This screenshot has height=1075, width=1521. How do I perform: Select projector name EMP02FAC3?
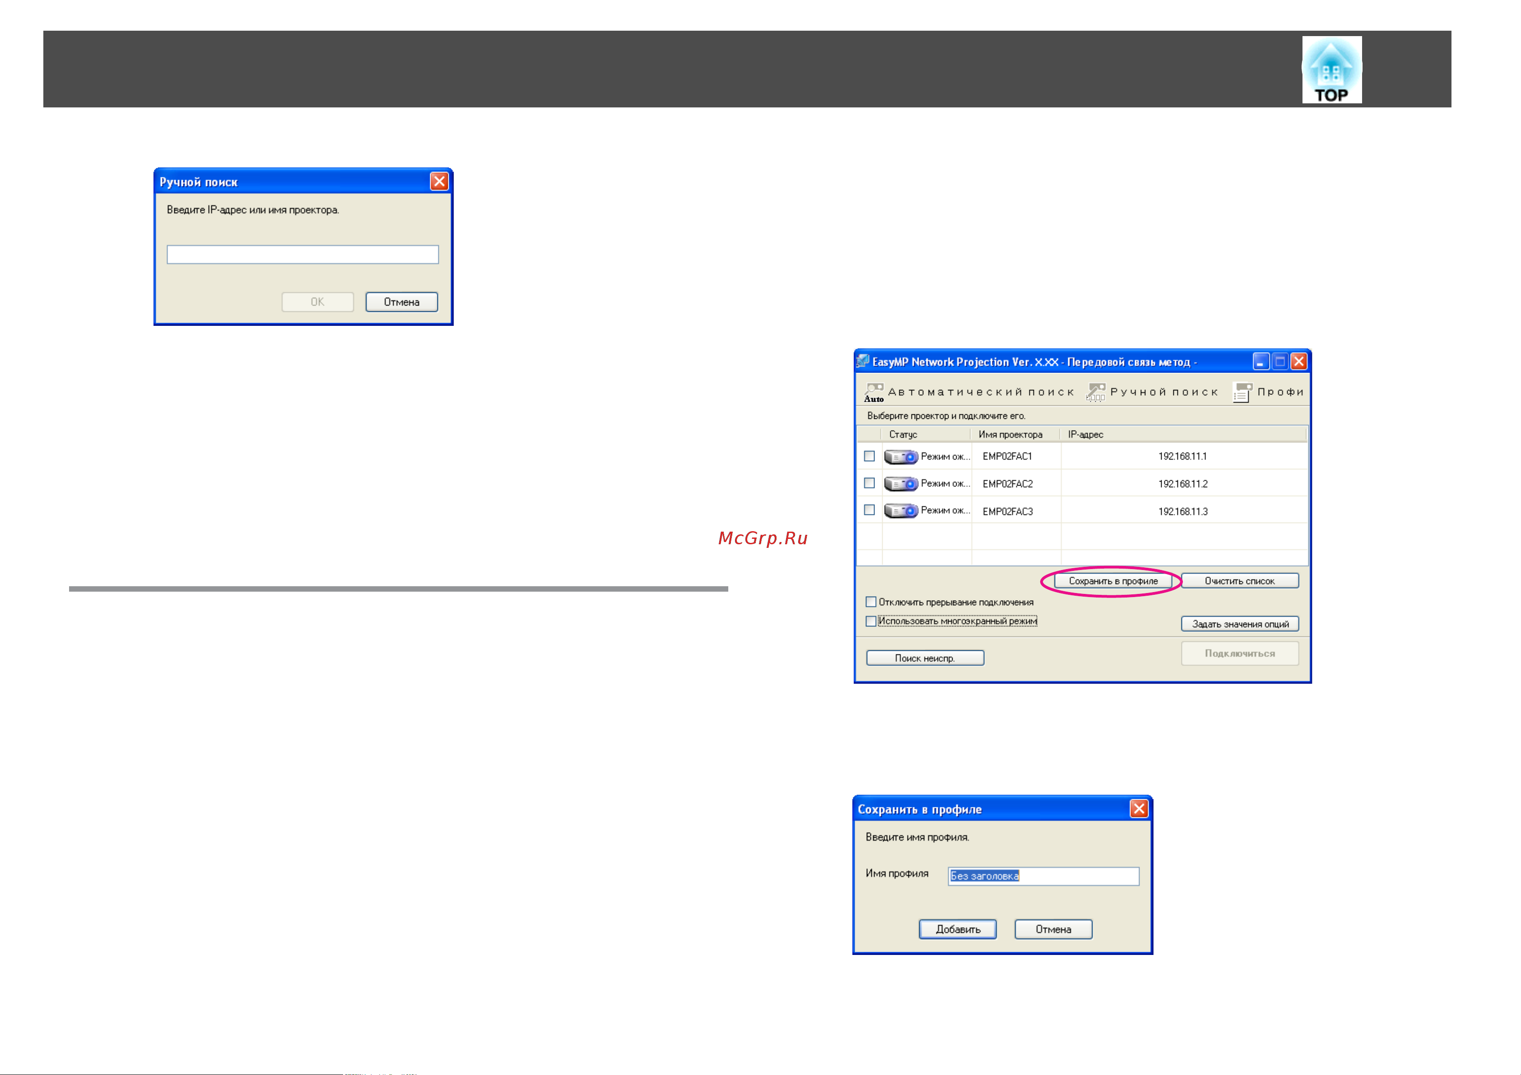pos(1007,511)
